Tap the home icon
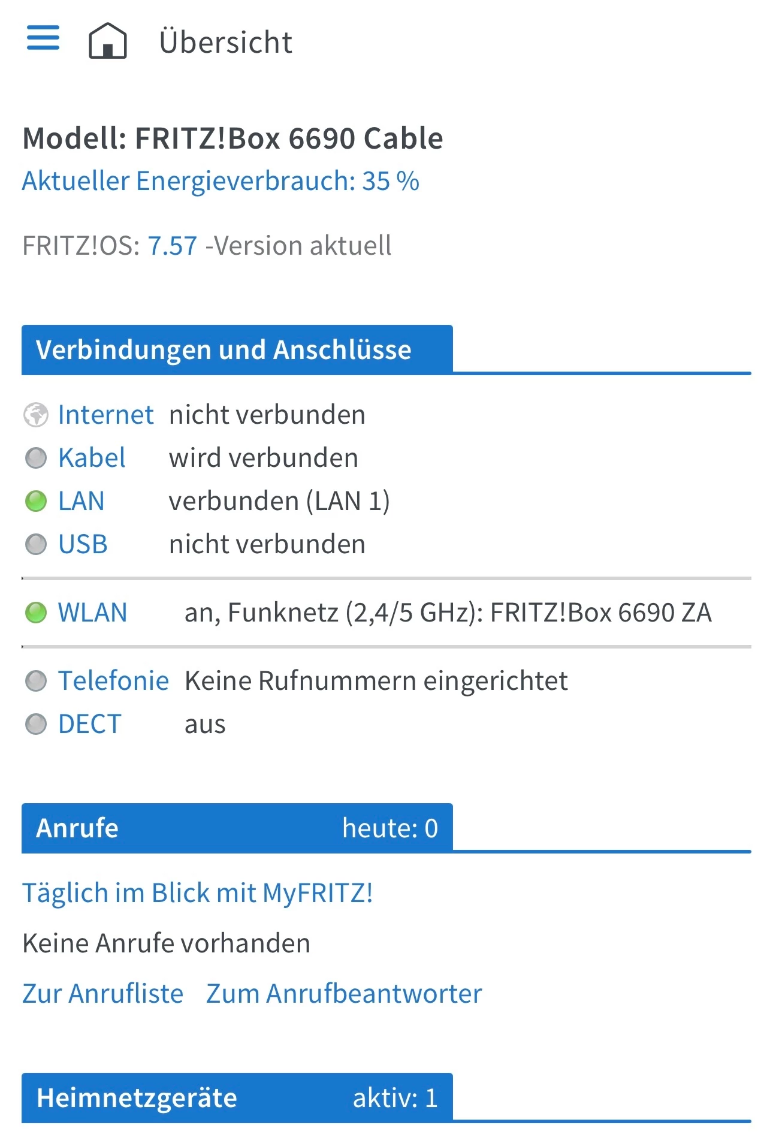This screenshot has width=773, height=1137. coord(108,41)
